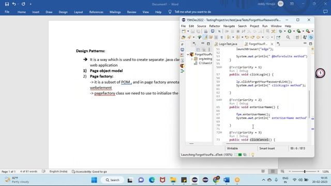Switch to the Home ribbon tab
The height and width of the screenshot is (186, 331).
coord(22,12)
